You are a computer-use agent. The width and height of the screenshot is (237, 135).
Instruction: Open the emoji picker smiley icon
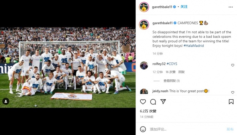[x=143, y=129]
